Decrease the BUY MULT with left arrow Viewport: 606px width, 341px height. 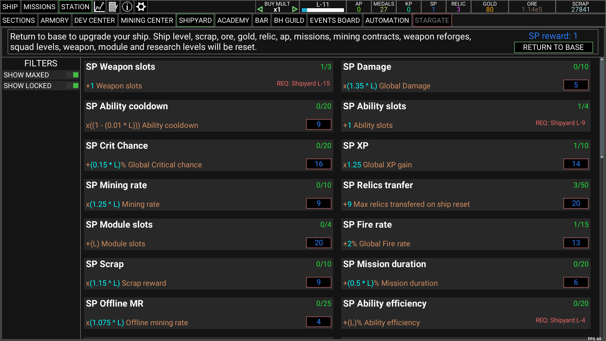[259, 9]
